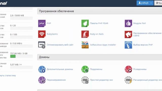Image resolution: width=162 pixels, height=91 pixels.
Task: Click the user avatar icon next to jrdflojh
Action: (139, 3)
